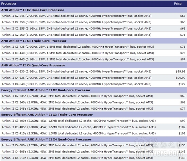Select the Athlon II X2 255 row

[x=93, y=29]
